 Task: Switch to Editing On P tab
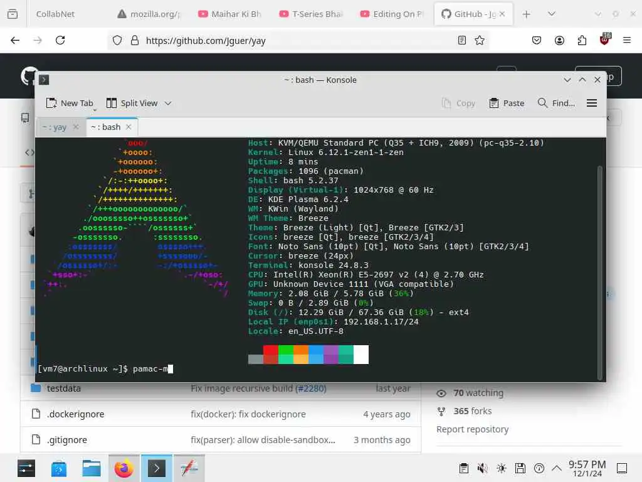[392, 14]
